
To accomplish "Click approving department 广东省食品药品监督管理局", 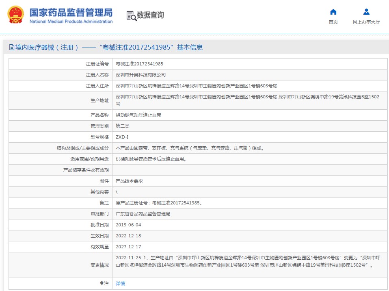I will pos(143,214).
